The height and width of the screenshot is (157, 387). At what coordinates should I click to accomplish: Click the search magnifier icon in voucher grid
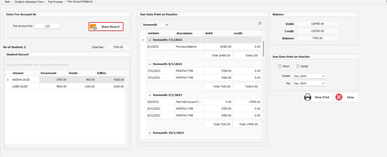260,23
